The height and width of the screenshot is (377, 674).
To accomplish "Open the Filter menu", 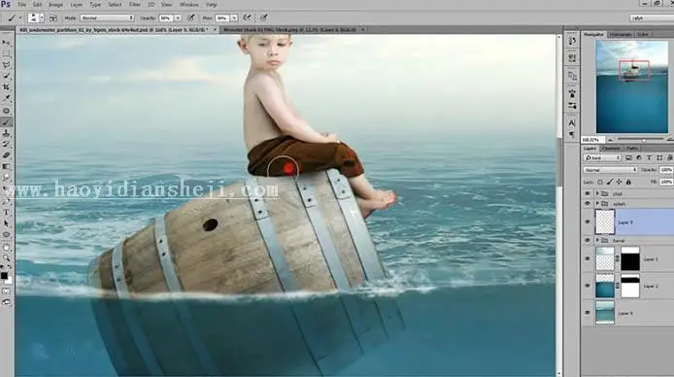I will pyautogui.click(x=135, y=5).
